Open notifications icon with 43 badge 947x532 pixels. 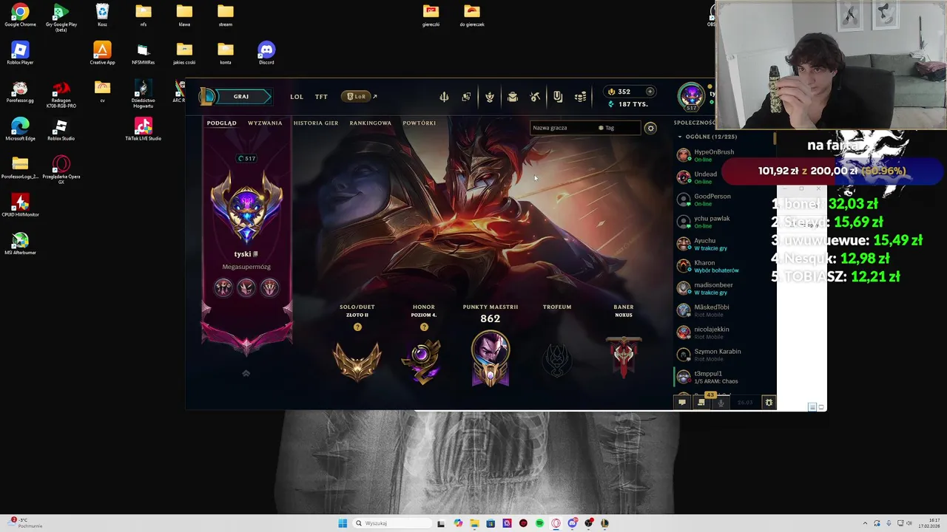pyautogui.click(x=701, y=403)
